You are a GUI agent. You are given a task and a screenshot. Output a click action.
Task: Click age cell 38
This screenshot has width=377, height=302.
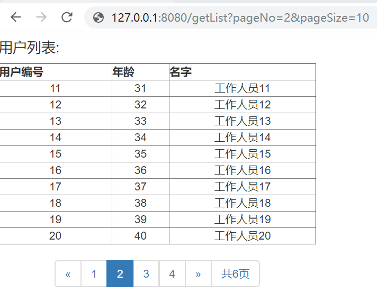click(x=140, y=203)
